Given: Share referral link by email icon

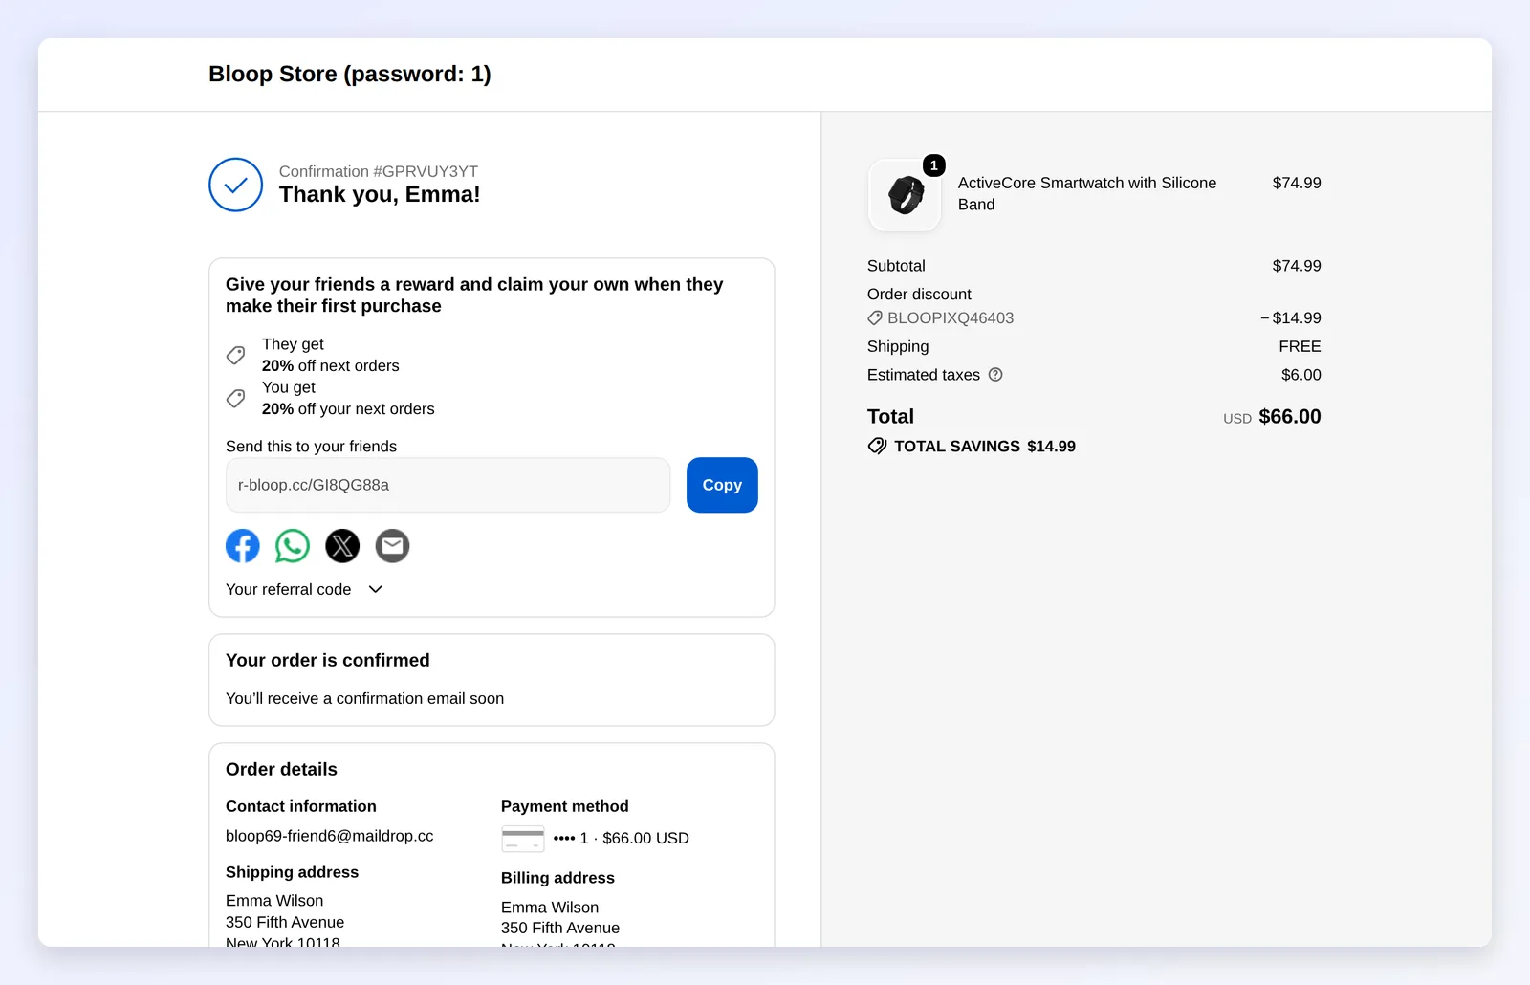Looking at the screenshot, I should pyautogui.click(x=392, y=546).
